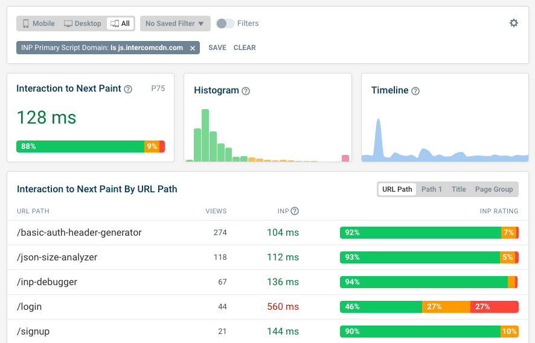Viewport: 535px width, 343px height.
Task: Switch to Page Group grouping tab
Action: [494, 189]
